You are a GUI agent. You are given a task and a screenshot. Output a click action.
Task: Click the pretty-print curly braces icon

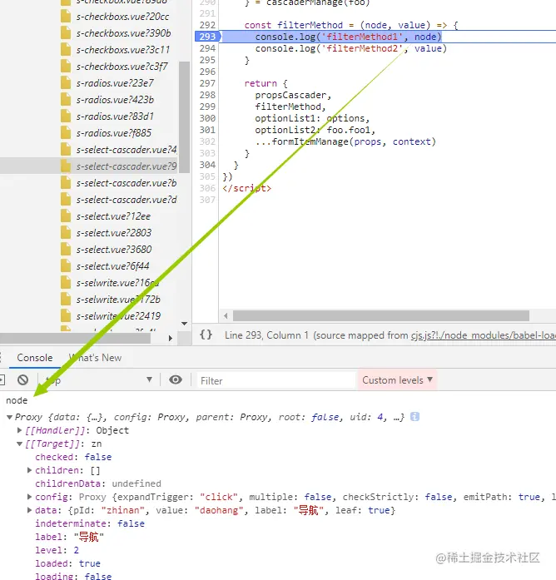206,335
